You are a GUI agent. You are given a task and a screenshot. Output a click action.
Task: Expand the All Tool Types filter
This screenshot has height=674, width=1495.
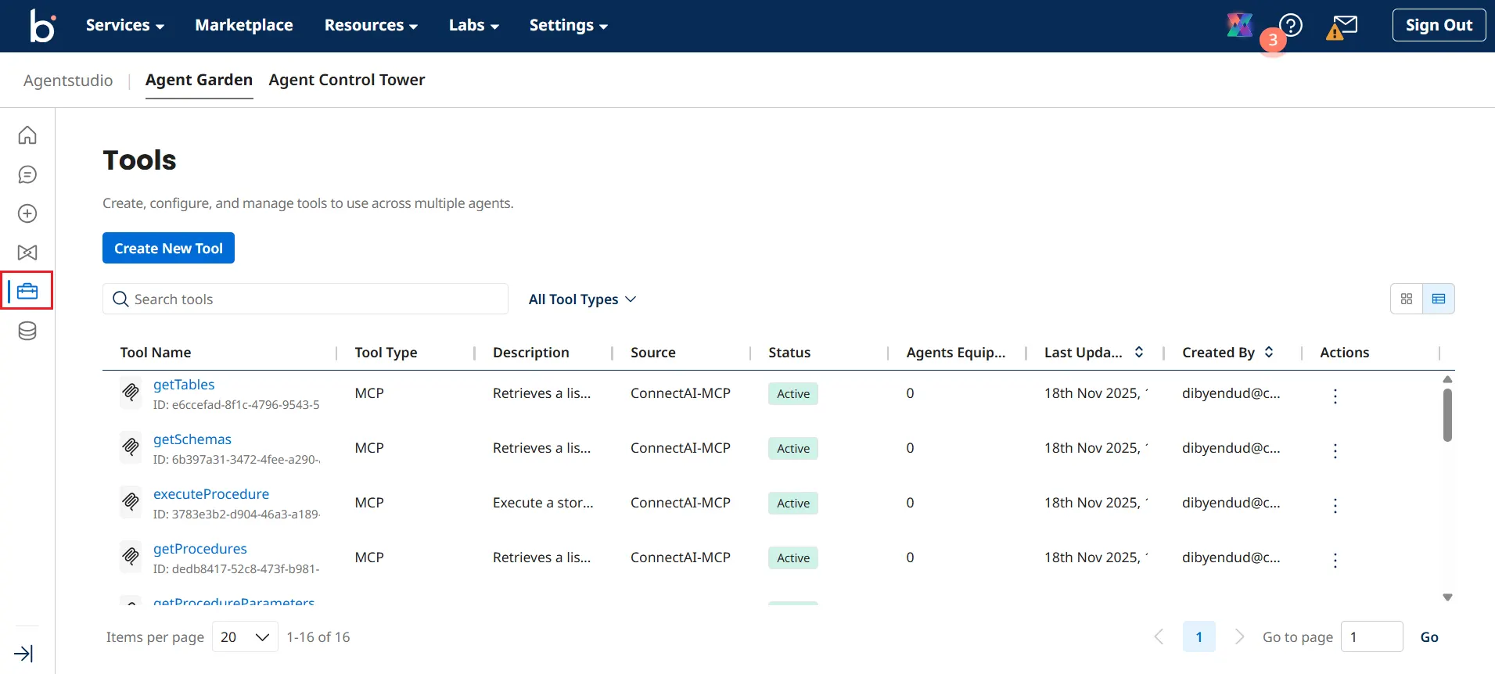point(582,299)
